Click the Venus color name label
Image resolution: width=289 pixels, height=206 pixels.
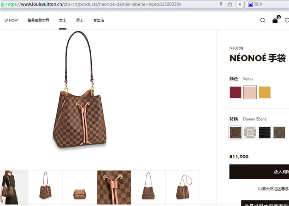tap(248, 79)
